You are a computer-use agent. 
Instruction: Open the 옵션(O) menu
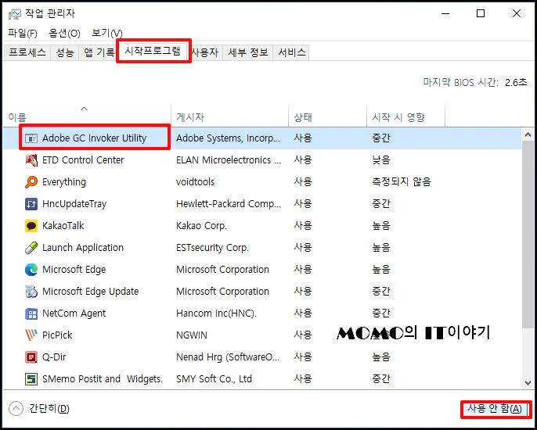tap(64, 33)
